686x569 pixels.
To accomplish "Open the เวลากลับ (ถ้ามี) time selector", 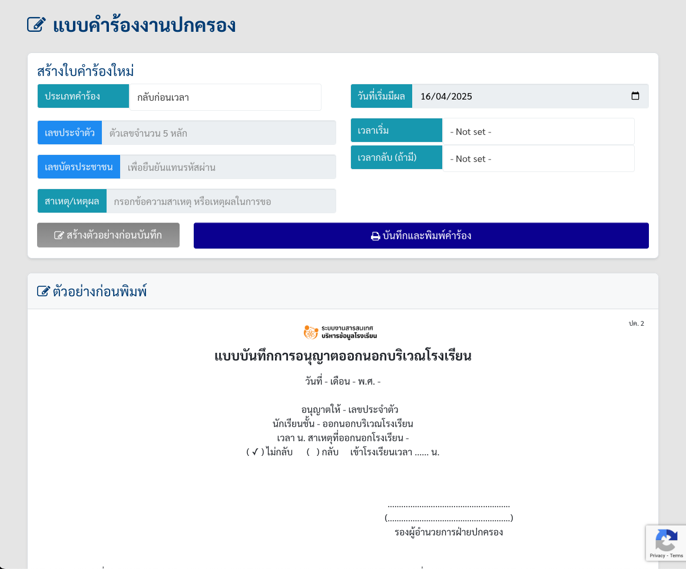I will coord(538,158).
